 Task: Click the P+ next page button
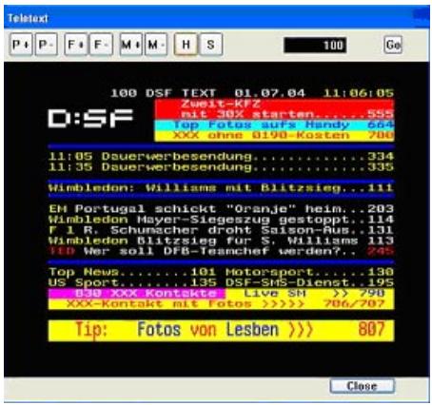[x=21, y=45]
